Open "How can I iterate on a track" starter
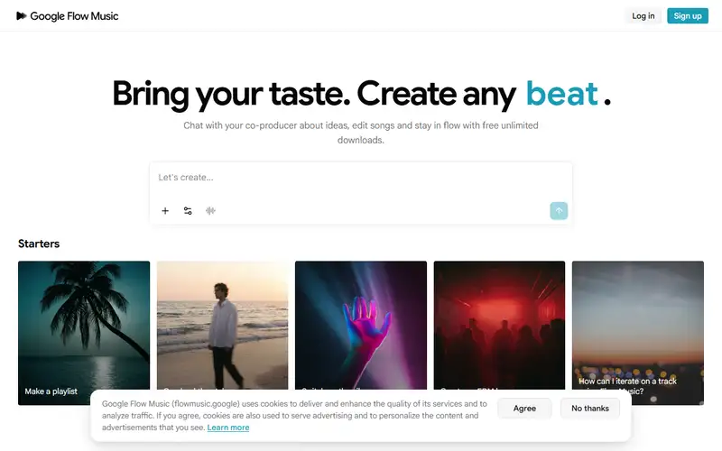Viewport: 722px width, 451px height. coord(638,333)
